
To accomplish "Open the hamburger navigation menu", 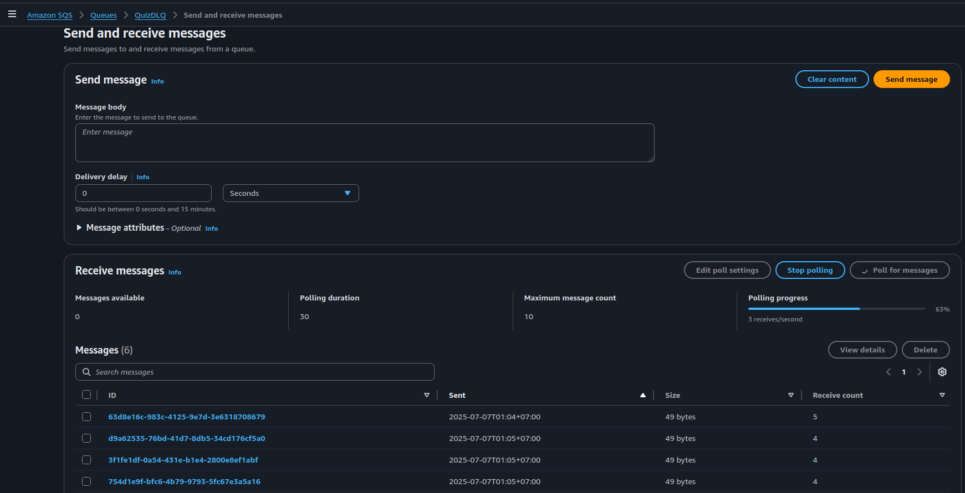I will (12, 14).
